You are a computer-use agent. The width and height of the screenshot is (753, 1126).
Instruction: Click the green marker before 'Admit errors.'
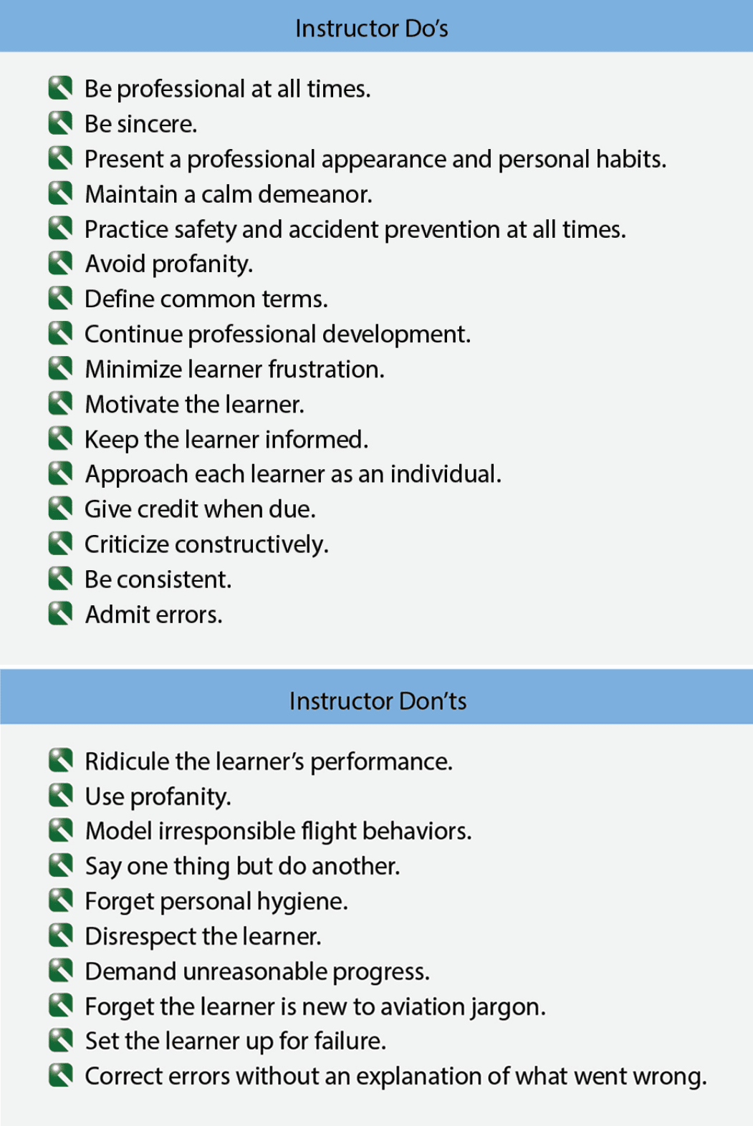[61, 613]
